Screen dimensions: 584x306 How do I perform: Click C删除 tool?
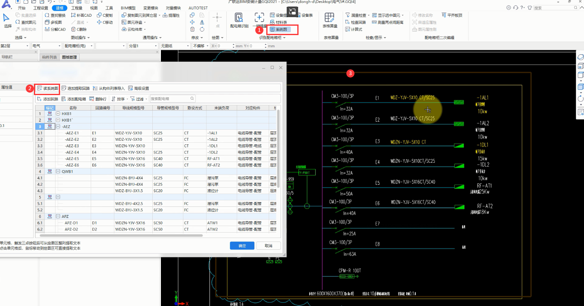point(79,29)
